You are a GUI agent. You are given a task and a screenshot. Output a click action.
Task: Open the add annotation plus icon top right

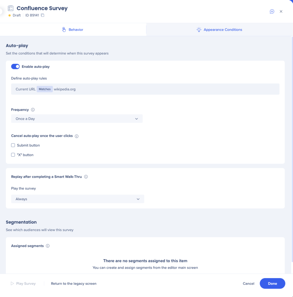(x=272, y=11)
